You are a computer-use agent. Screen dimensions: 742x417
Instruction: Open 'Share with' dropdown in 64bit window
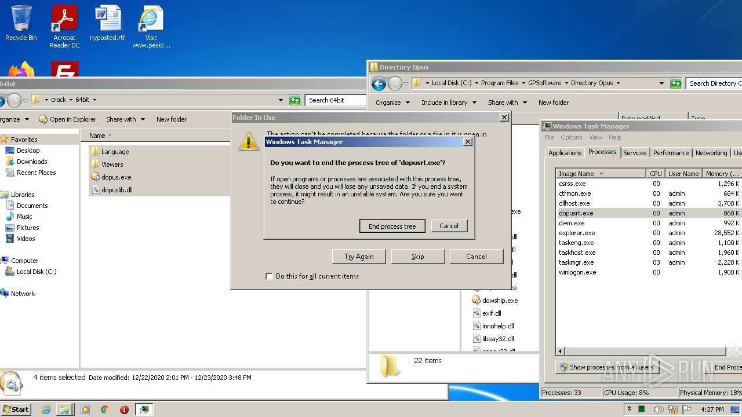pyautogui.click(x=125, y=119)
